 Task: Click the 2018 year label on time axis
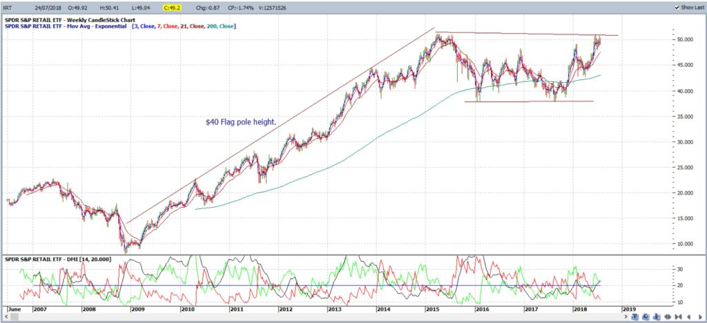(580, 309)
